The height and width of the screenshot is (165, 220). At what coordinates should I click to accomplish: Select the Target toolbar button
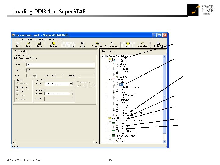pos(128,45)
